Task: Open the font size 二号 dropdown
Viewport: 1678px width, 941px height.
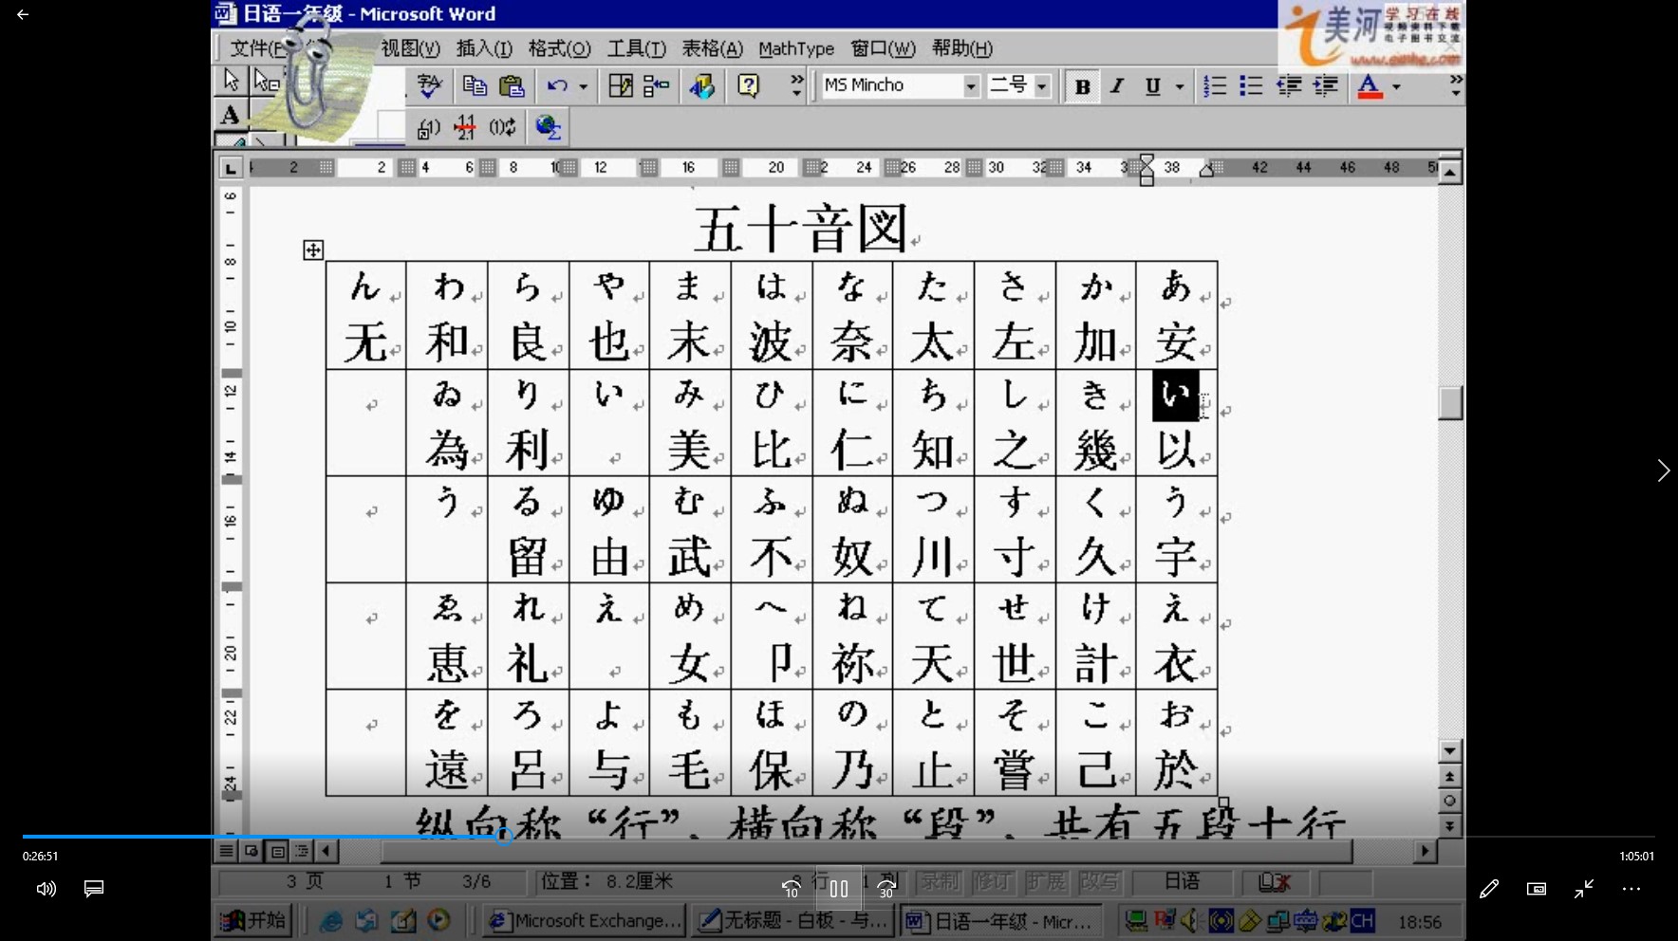Action: point(1042,86)
